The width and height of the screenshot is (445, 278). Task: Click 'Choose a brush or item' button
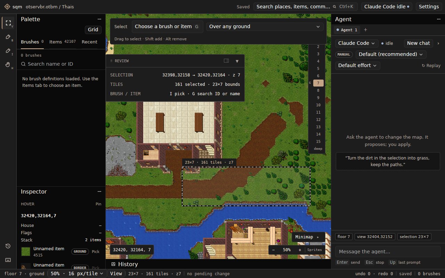point(168,26)
